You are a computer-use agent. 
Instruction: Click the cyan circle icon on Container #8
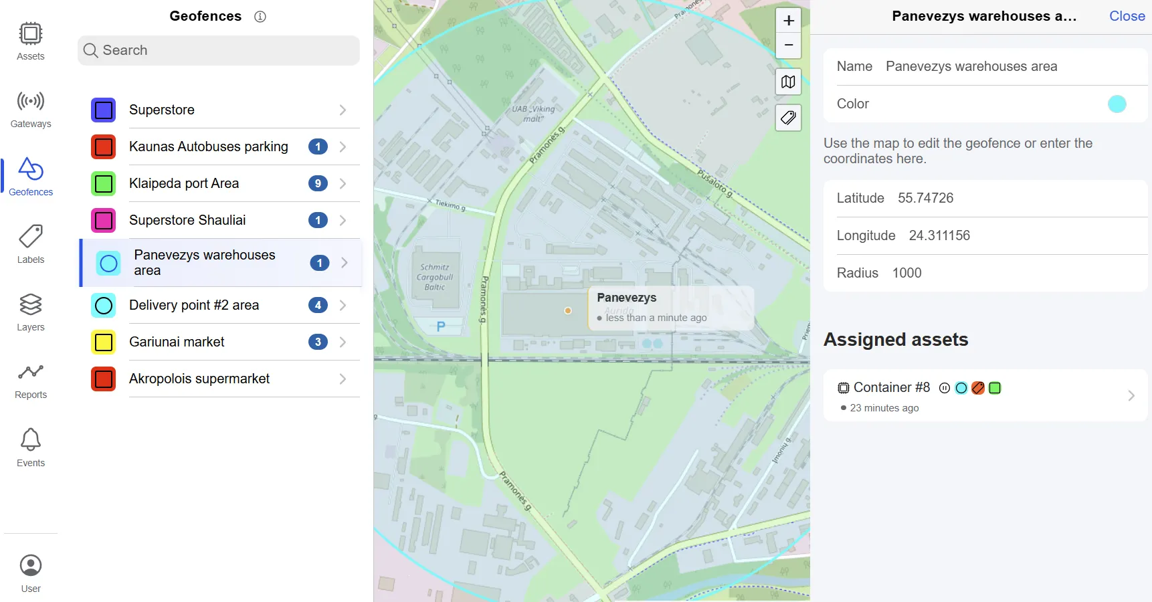(961, 388)
